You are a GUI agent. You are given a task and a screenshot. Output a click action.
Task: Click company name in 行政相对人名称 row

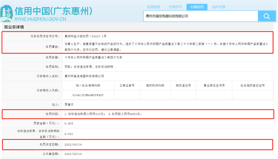84,76
